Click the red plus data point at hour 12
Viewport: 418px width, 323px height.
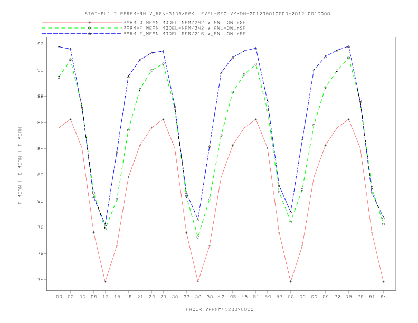click(106, 281)
